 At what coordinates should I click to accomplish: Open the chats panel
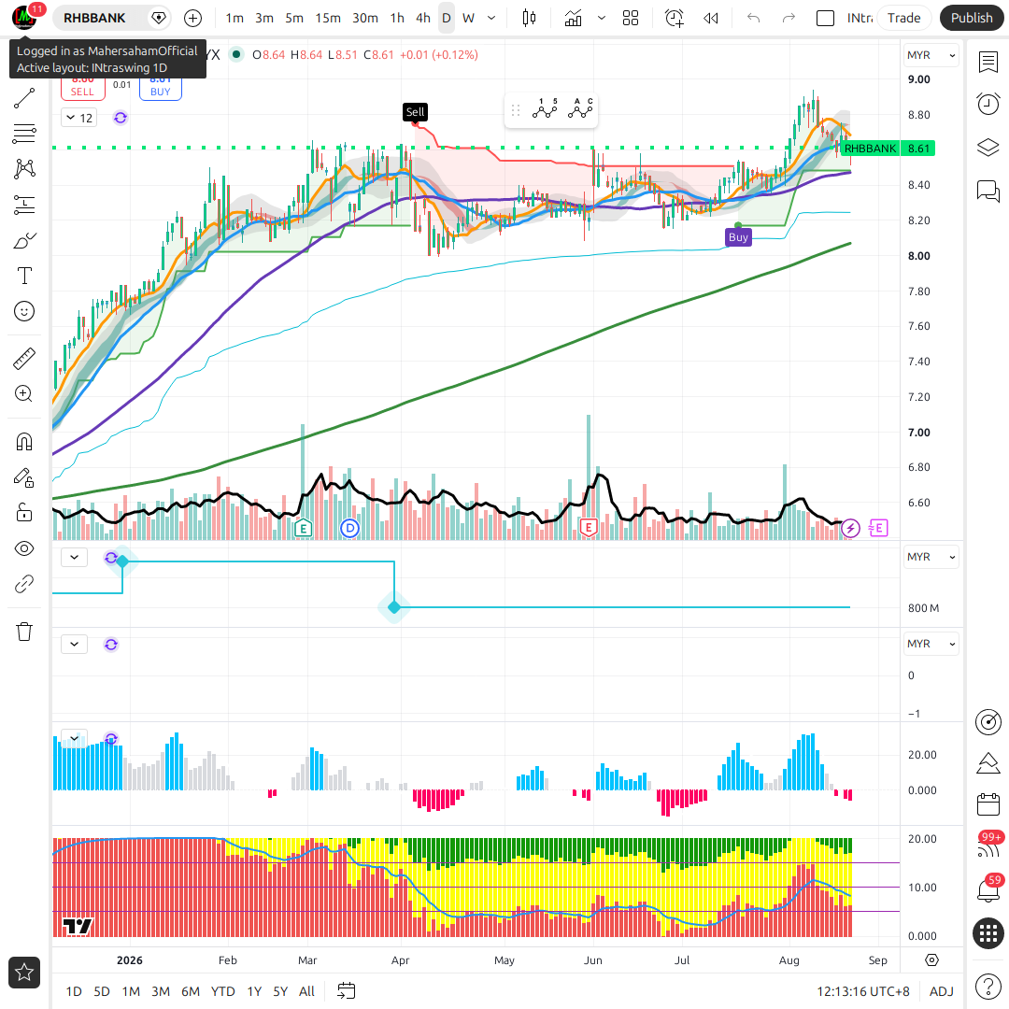[988, 192]
